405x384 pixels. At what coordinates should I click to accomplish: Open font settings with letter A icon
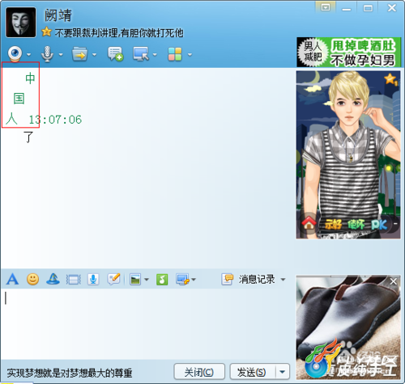click(12, 279)
